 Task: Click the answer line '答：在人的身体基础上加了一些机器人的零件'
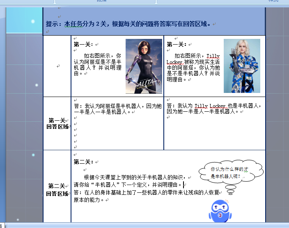click(x=146, y=192)
